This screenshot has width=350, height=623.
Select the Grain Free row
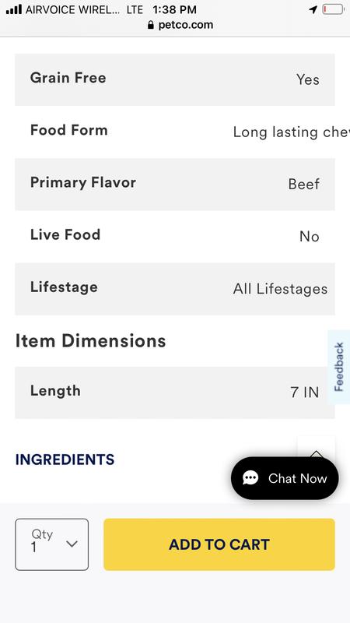coord(175,79)
